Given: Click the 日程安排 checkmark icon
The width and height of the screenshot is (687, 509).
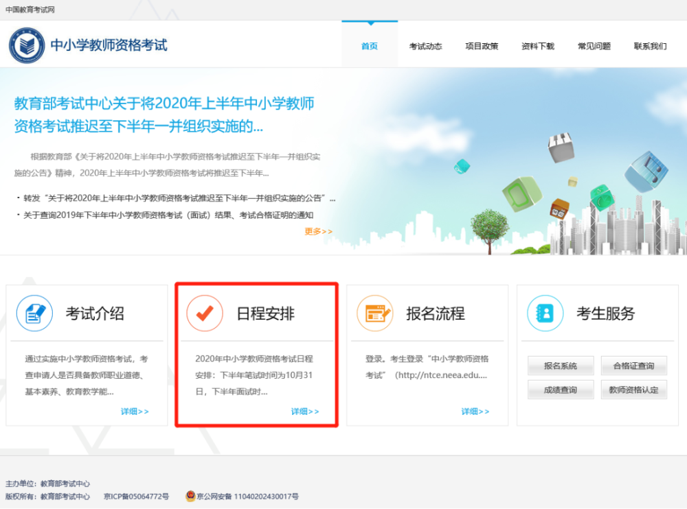Looking at the screenshot, I should [x=205, y=313].
